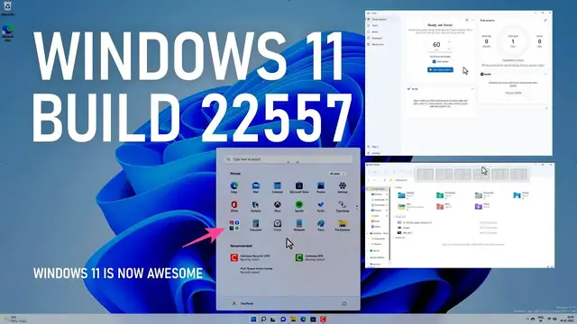Open Edge from Start menu pinned apps
The image size is (577, 324).
click(x=234, y=187)
